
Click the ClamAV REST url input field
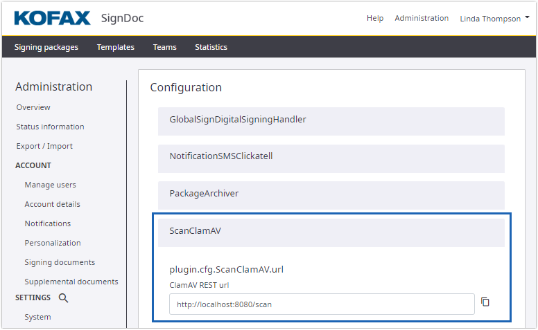pyautogui.click(x=322, y=304)
